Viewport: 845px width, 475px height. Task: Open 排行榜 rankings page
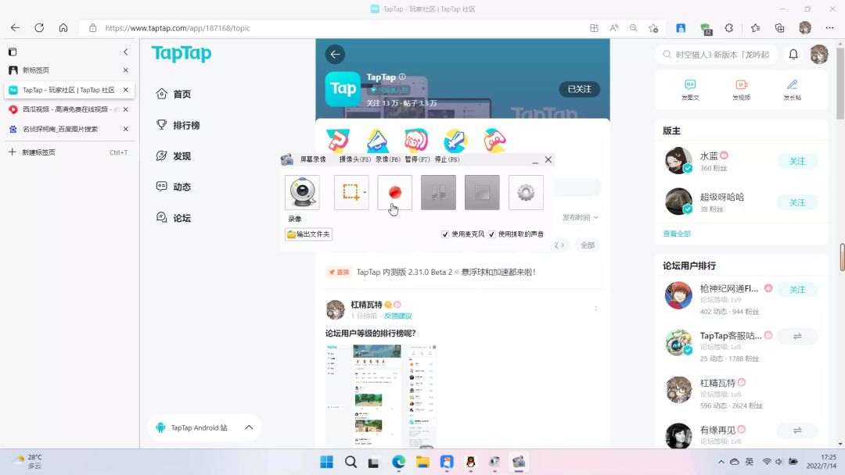tap(178, 125)
